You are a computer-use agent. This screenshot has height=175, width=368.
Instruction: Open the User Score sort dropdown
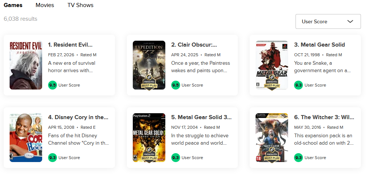[328, 21]
